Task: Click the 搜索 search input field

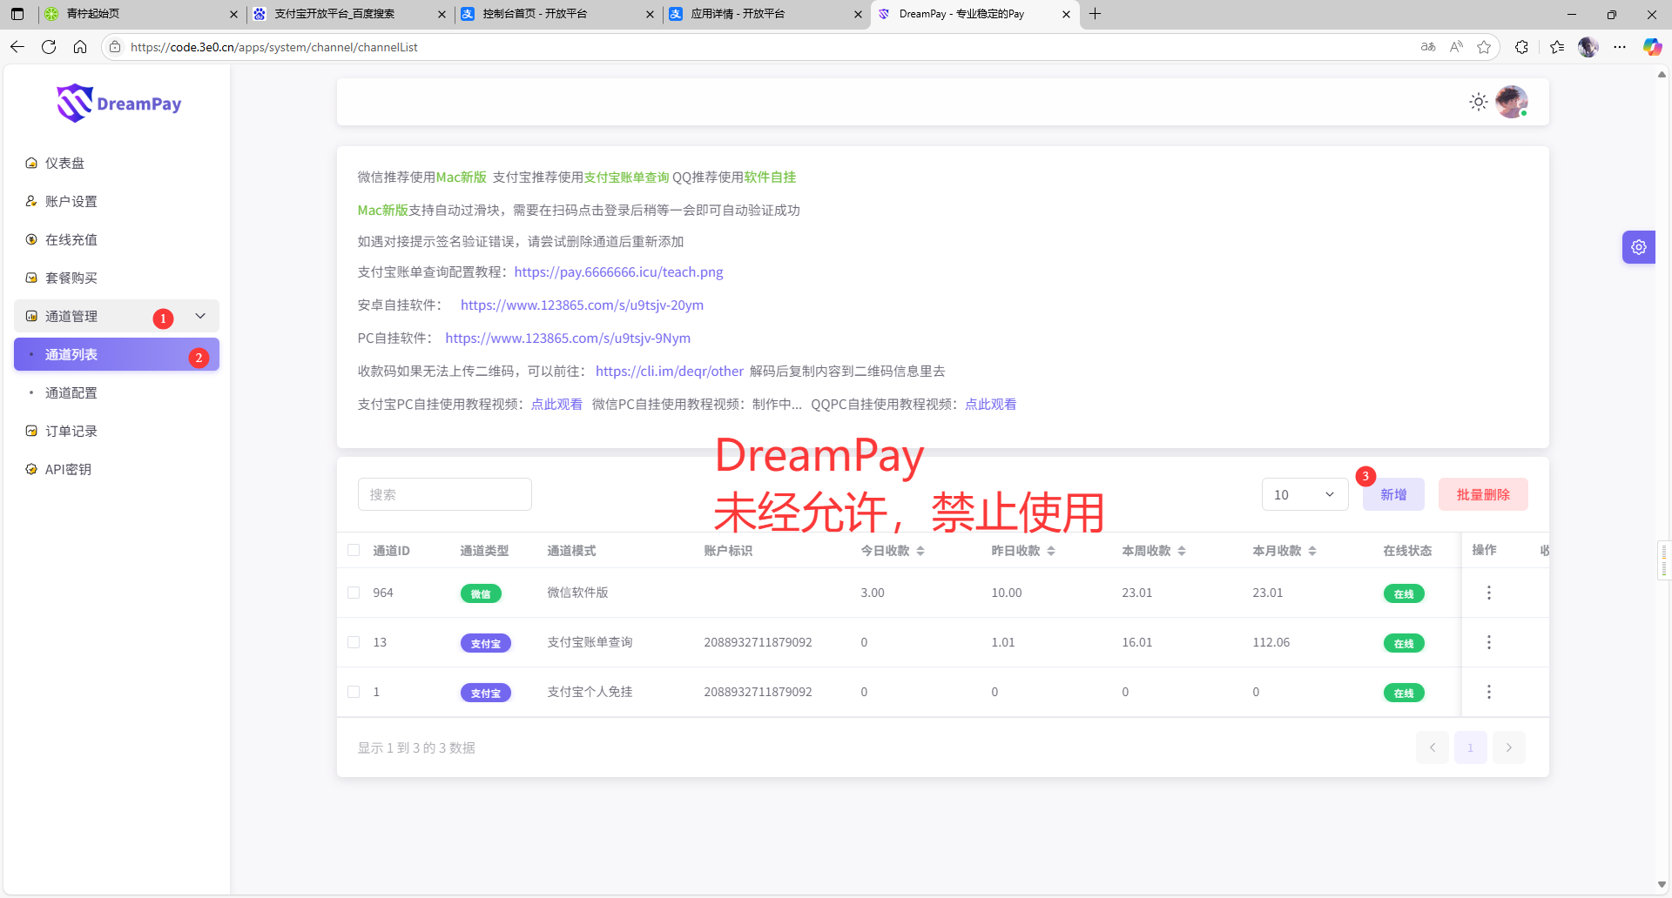Action: [444, 494]
